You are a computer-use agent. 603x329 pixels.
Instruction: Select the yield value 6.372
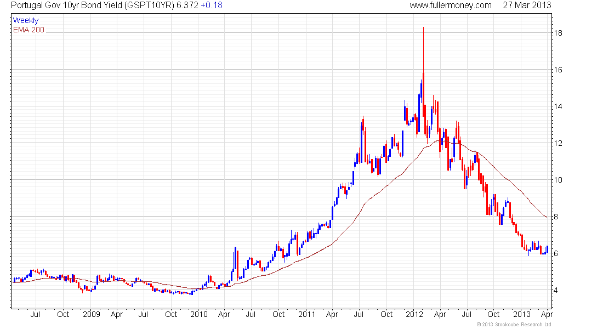[187, 5]
